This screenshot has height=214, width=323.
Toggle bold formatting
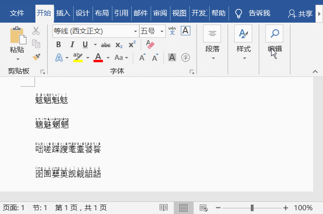point(59,44)
